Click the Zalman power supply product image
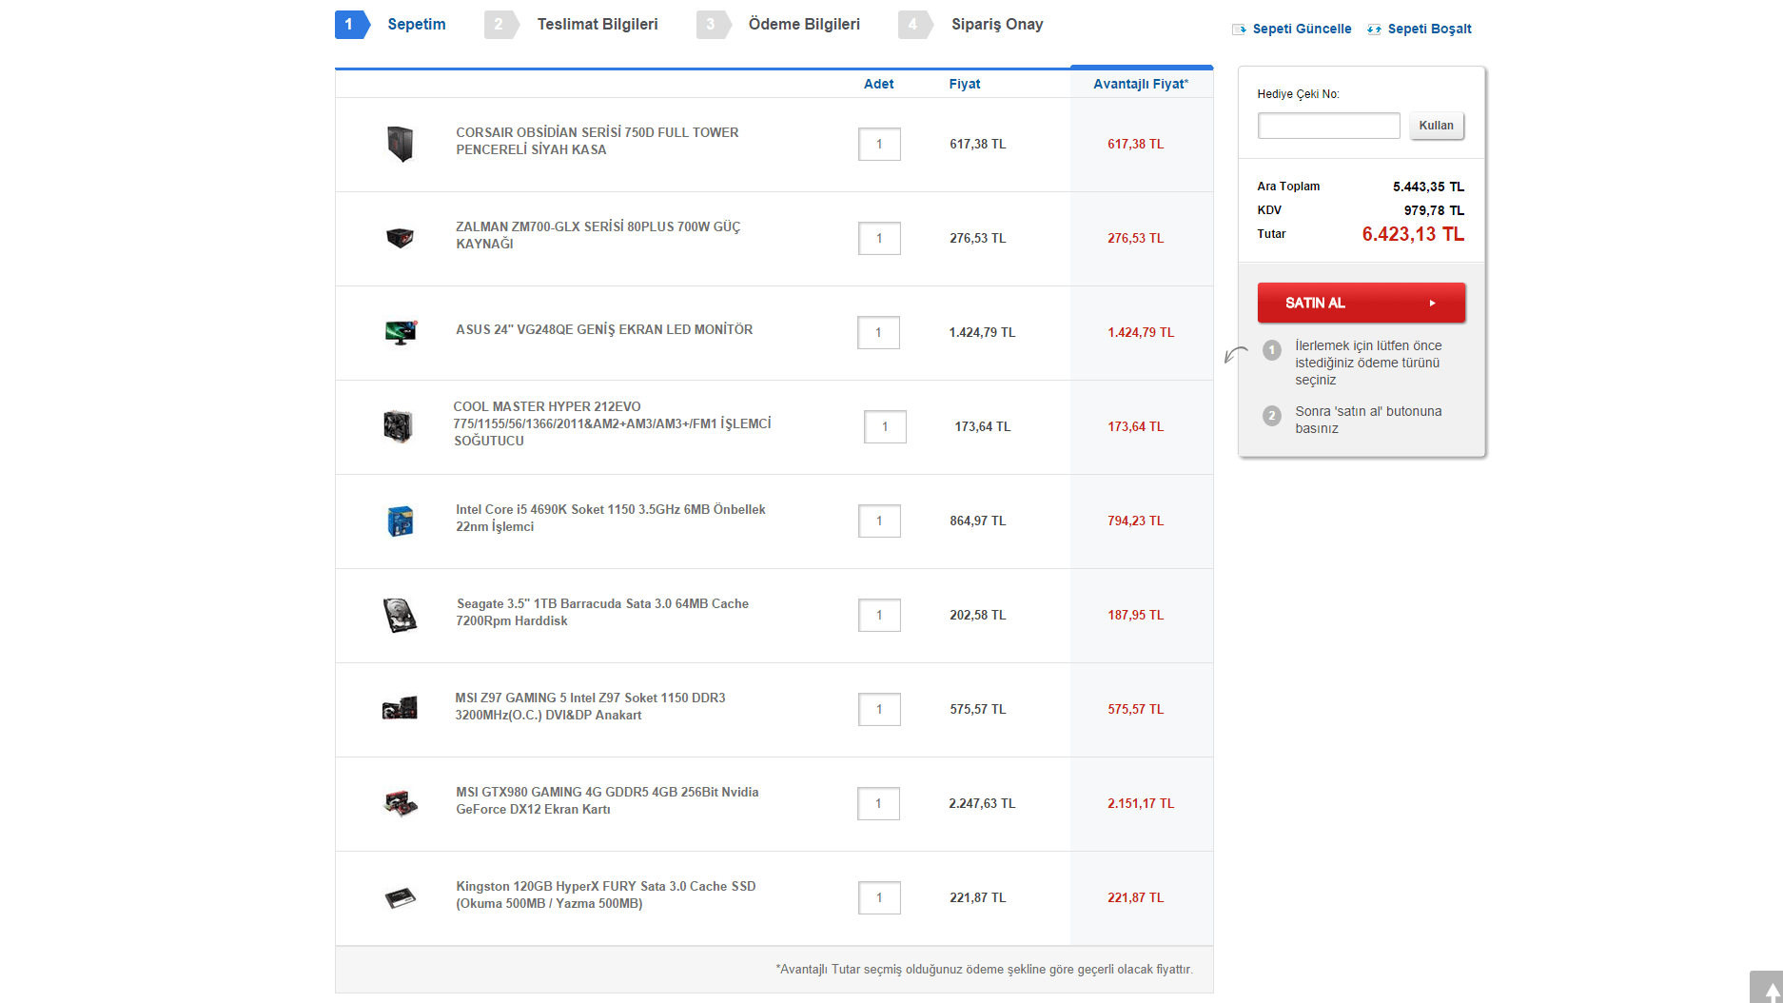 click(400, 237)
